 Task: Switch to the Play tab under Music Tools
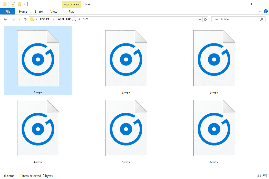pyautogui.click(x=71, y=12)
